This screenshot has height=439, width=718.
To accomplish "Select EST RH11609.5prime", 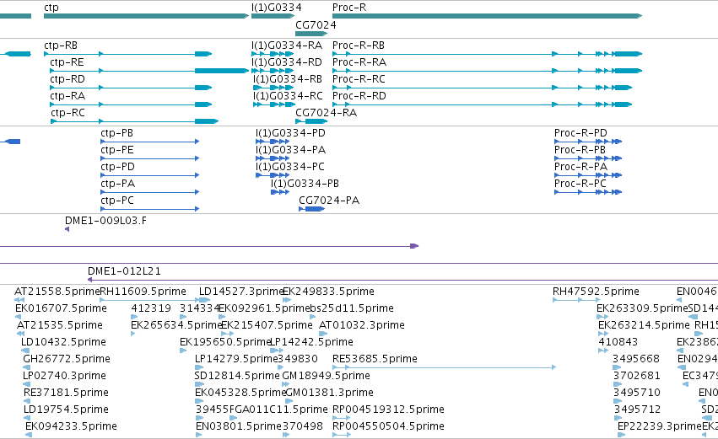I will coord(143,292).
